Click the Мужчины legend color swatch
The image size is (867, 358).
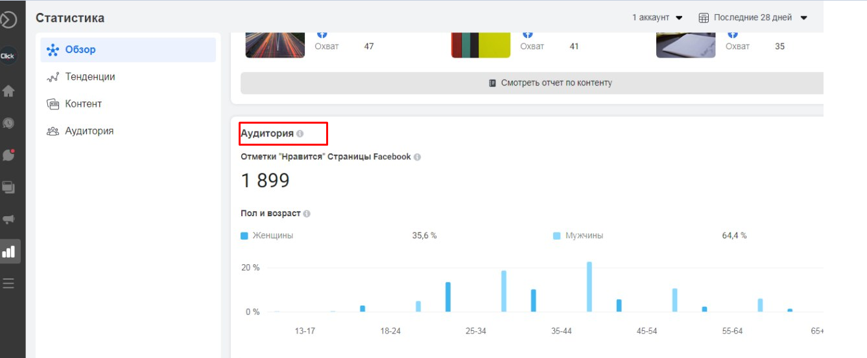point(556,236)
